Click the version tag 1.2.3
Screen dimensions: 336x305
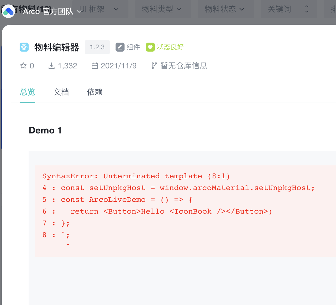[97, 47]
